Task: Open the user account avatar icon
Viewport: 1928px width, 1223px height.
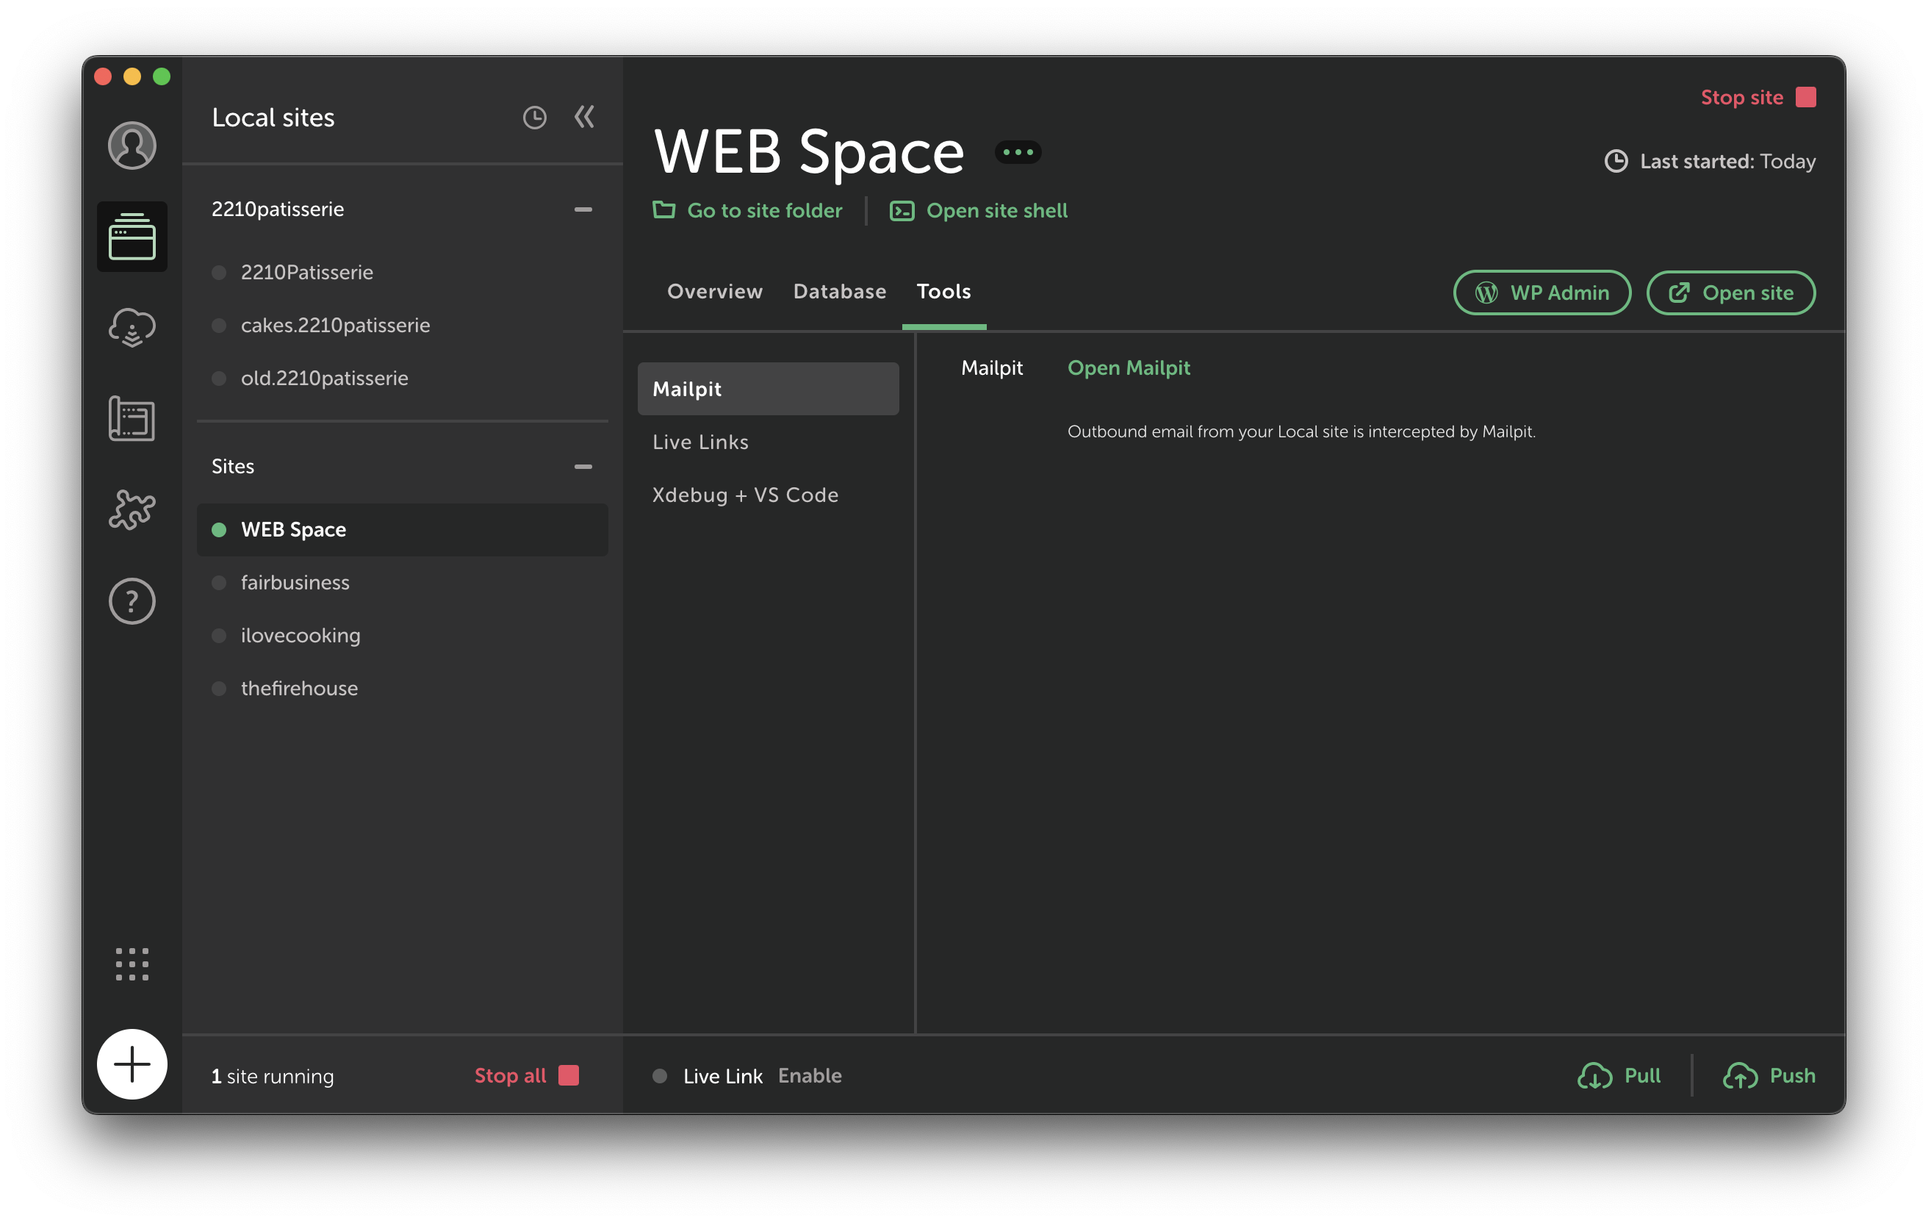Action: coord(132,145)
